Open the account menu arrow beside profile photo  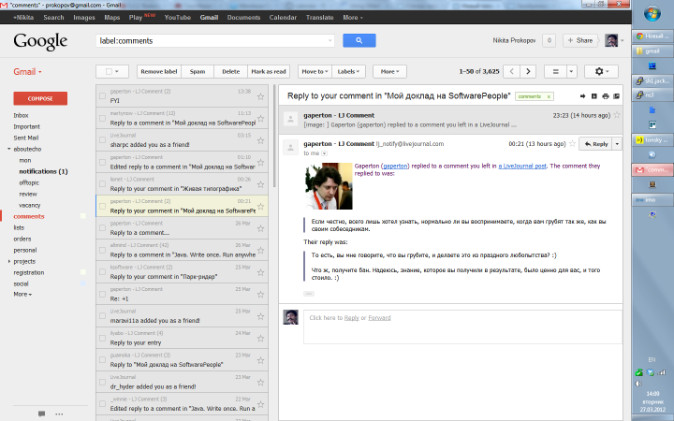point(622,40)
